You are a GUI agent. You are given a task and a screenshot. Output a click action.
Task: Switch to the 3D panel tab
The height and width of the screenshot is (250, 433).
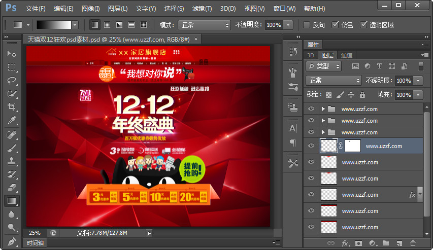[311, 55]
